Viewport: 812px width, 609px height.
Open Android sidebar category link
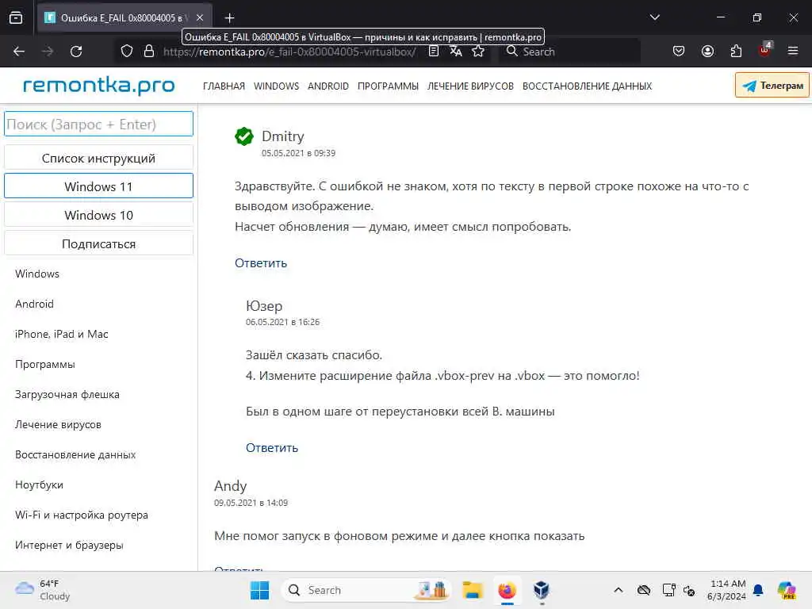[x=34, y=304]
